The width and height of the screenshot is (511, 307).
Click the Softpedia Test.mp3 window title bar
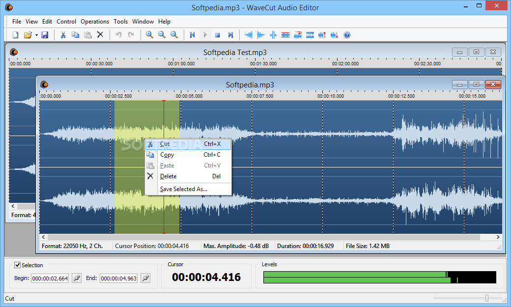(x=235, y=52)
